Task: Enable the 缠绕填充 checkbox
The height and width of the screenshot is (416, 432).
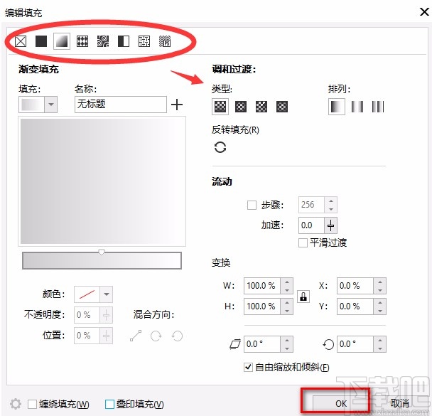Action: (x=32, y=405)
